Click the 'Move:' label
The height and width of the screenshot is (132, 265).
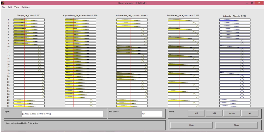click(172, 112)
